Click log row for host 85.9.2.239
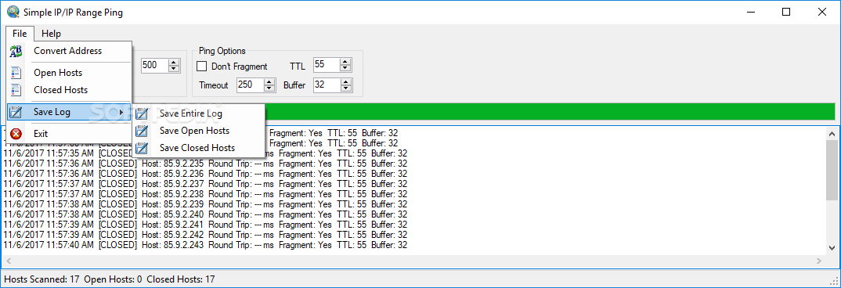The image size is (841, 288). (x=205, y=204)
